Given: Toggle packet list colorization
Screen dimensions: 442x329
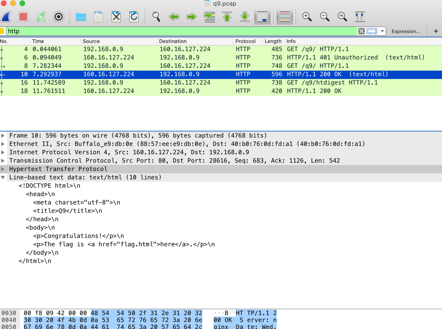Looking at the screenshot, I should tap(284, 17).
